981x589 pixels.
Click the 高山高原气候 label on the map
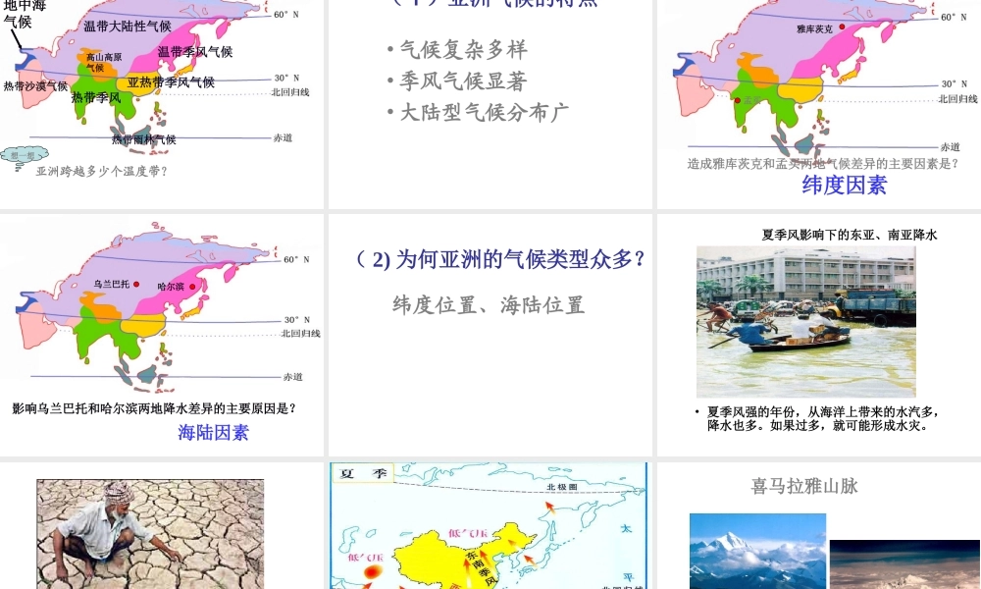pos(104,62)
